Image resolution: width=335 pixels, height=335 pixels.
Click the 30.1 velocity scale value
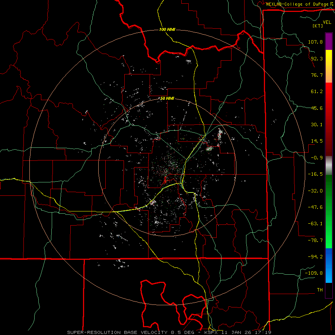click(x=317, y=125)
